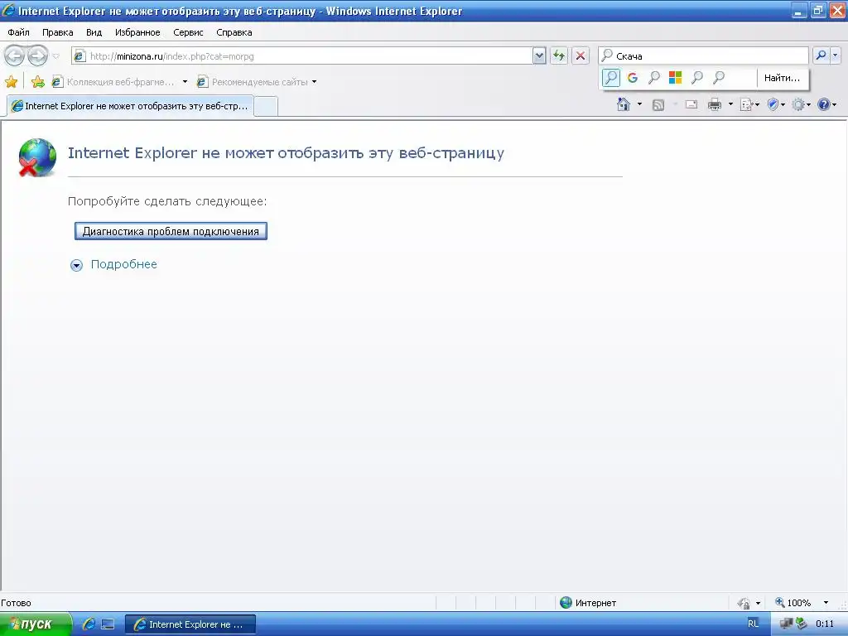Click the search box containing 'Скача'

[703, 55]
